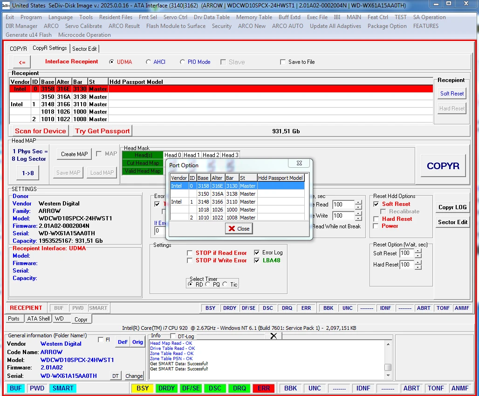Image resolution: width=479 pixels, height=396 pixels.
Task: Select the RD timer radio button
Action: [191, 285]
